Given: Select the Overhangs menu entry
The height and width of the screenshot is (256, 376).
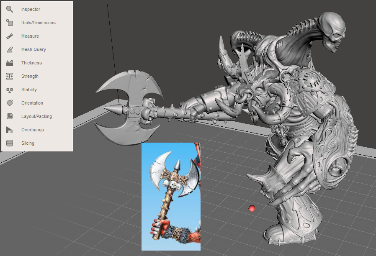Looking at the screenshot, I should point(33,130).
